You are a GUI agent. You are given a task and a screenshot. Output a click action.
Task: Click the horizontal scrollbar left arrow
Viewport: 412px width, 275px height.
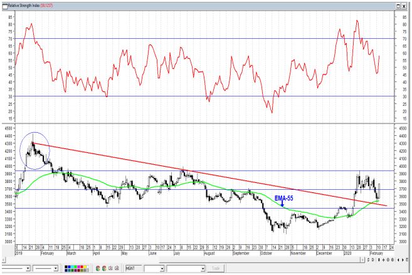click(x=4, y=260)
